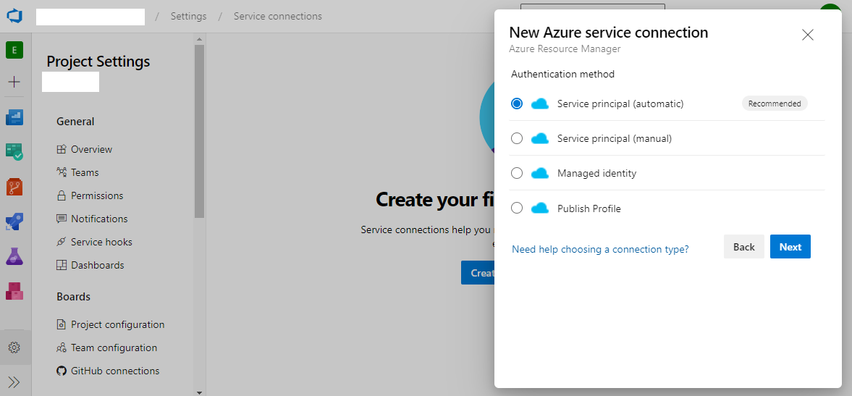This screenshot has height=396, width=852.
Task: Open Azure Repos sidebar icon
Action: click(x=14, y=187)
